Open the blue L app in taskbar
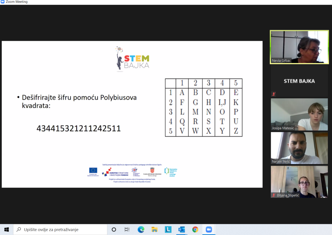The width and height of the screenshot is (332, 235). pyautogui.click(x=168, y=229)
